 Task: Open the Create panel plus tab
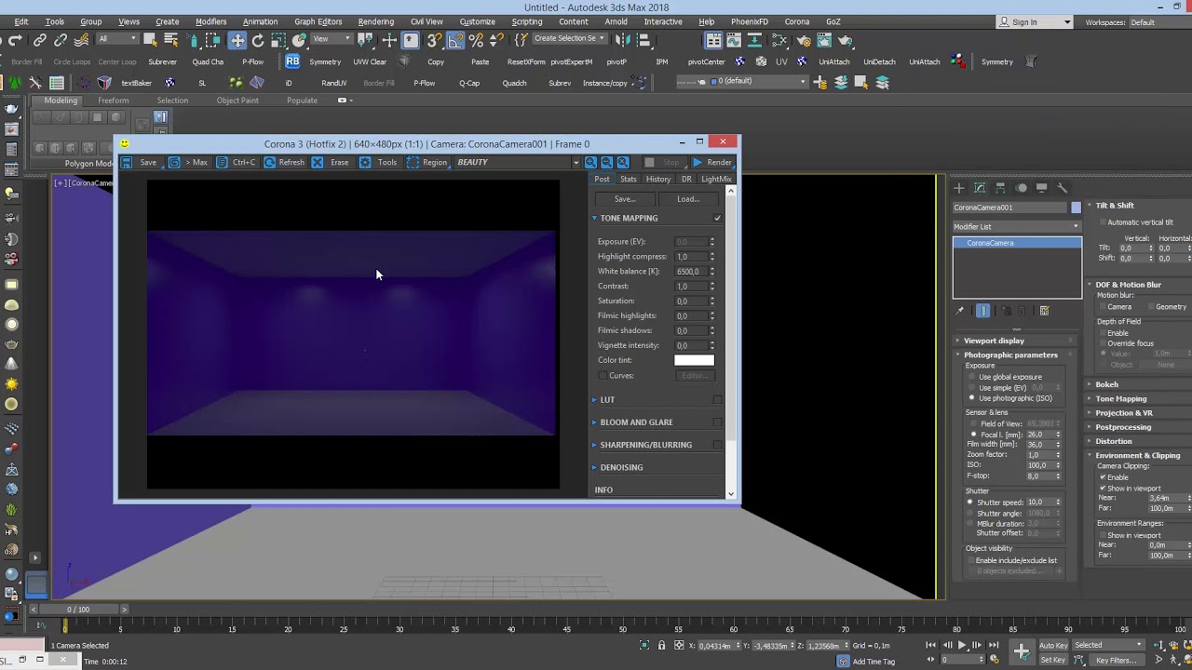(959, 188)
